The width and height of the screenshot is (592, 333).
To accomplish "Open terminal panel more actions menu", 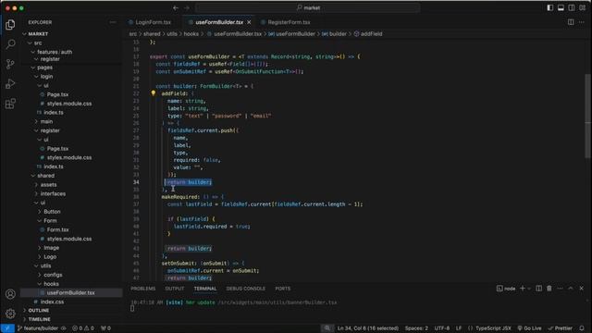I will click(560, 289).
